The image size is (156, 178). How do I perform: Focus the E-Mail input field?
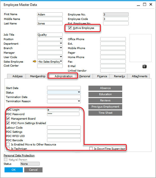(113, 66)
